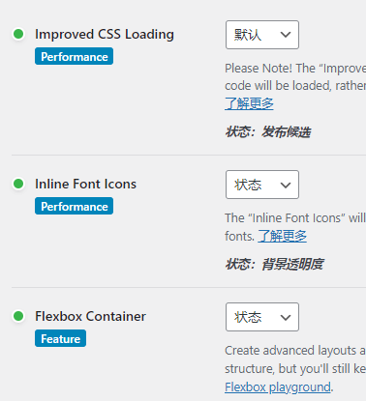The width and height of the screenshot is (366, 401).
Task: Select Performance badge under Inline Font Icons
Action: point(74,206)
